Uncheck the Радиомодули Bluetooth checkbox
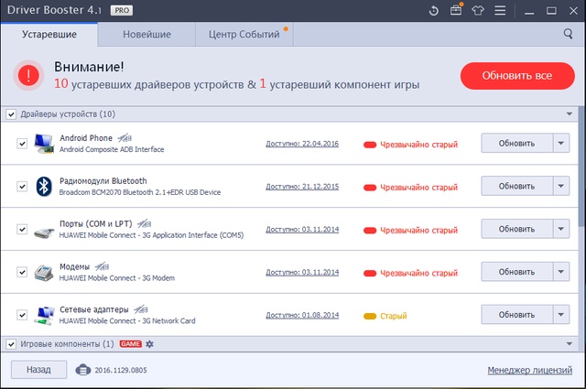Image resolution: width=586 pixels, height=389 pixels. coord(22,186)
